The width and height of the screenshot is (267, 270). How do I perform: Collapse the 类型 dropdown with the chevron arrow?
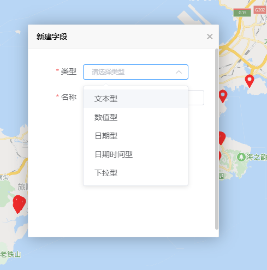[x=179, y=72]
